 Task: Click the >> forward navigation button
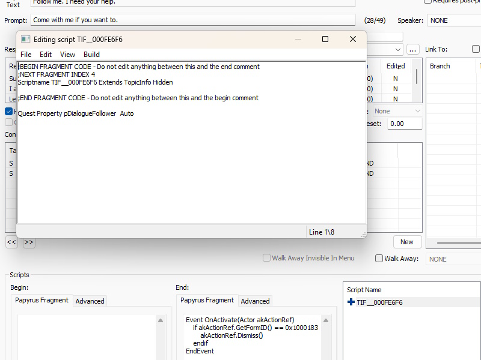tap(28, 242)
